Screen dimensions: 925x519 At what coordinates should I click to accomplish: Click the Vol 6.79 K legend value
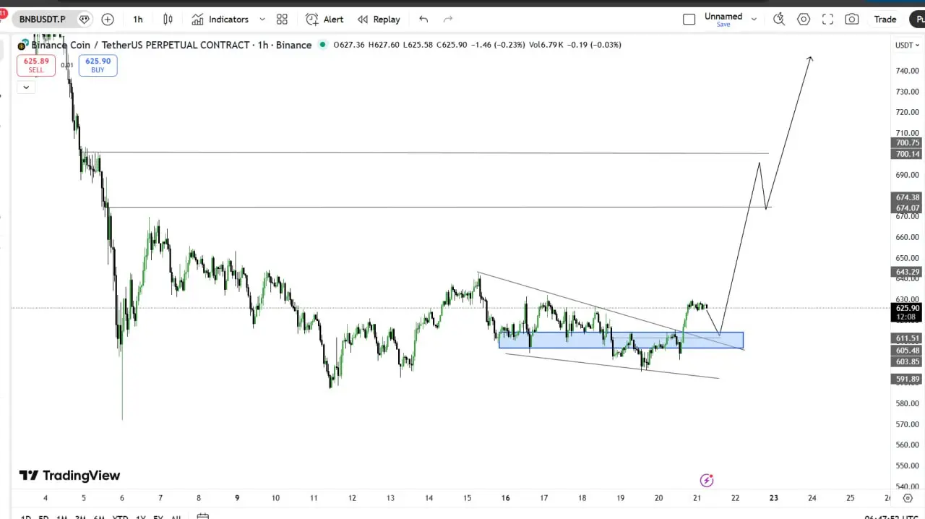point(548,45)
